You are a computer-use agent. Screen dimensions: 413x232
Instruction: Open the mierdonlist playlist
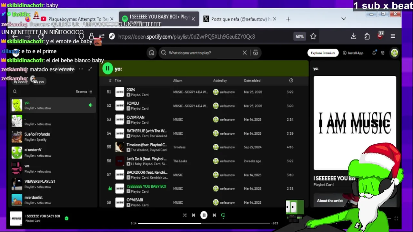click(53, 200)
